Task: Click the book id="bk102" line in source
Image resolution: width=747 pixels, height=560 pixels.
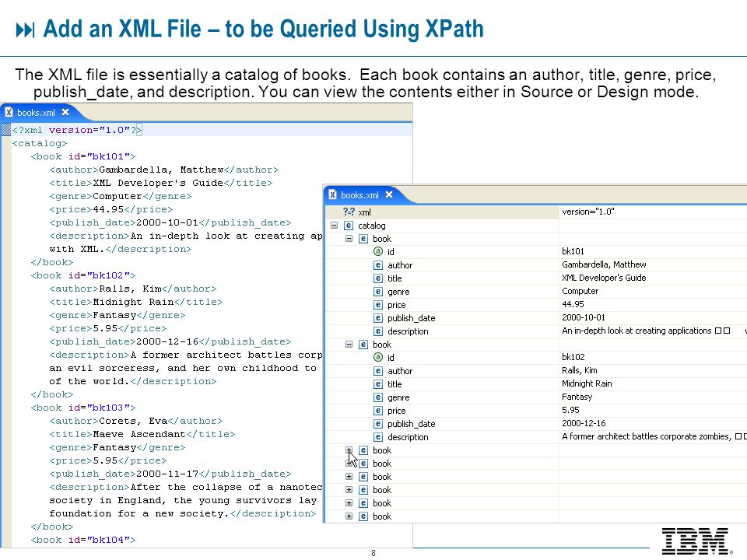Action: pyautogui.click(x=83, y=275)
